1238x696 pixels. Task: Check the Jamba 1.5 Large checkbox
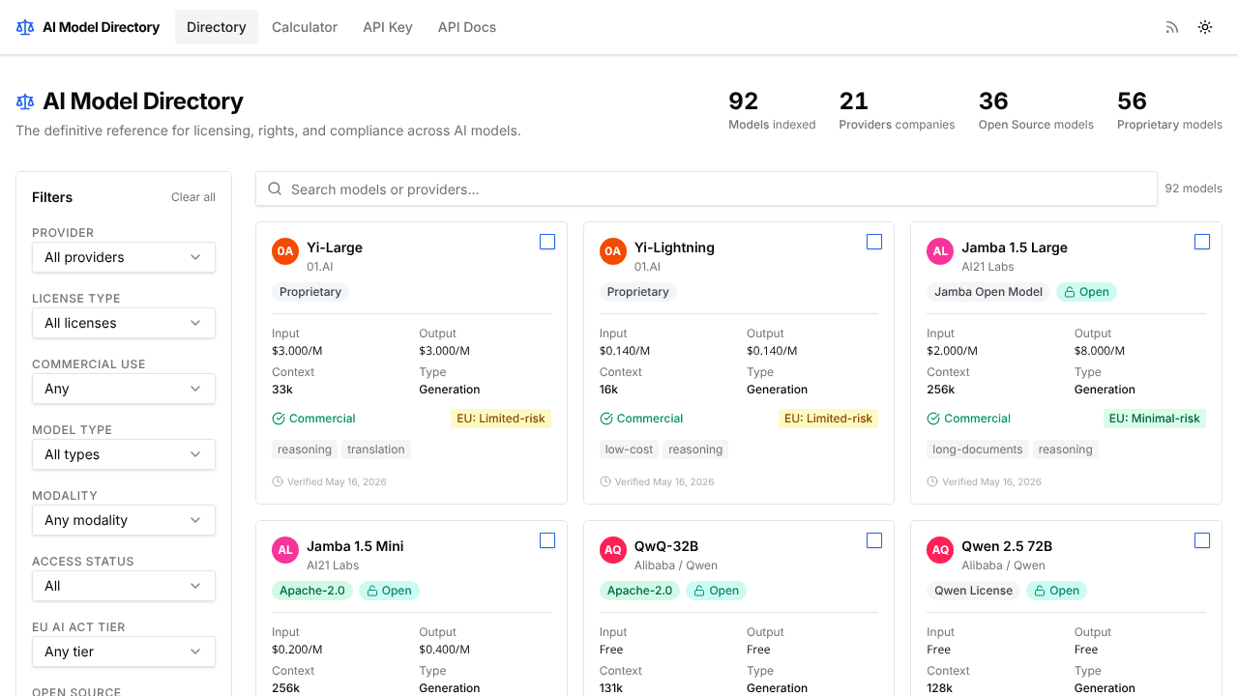pyautogui.click(x=1202, y=242)
